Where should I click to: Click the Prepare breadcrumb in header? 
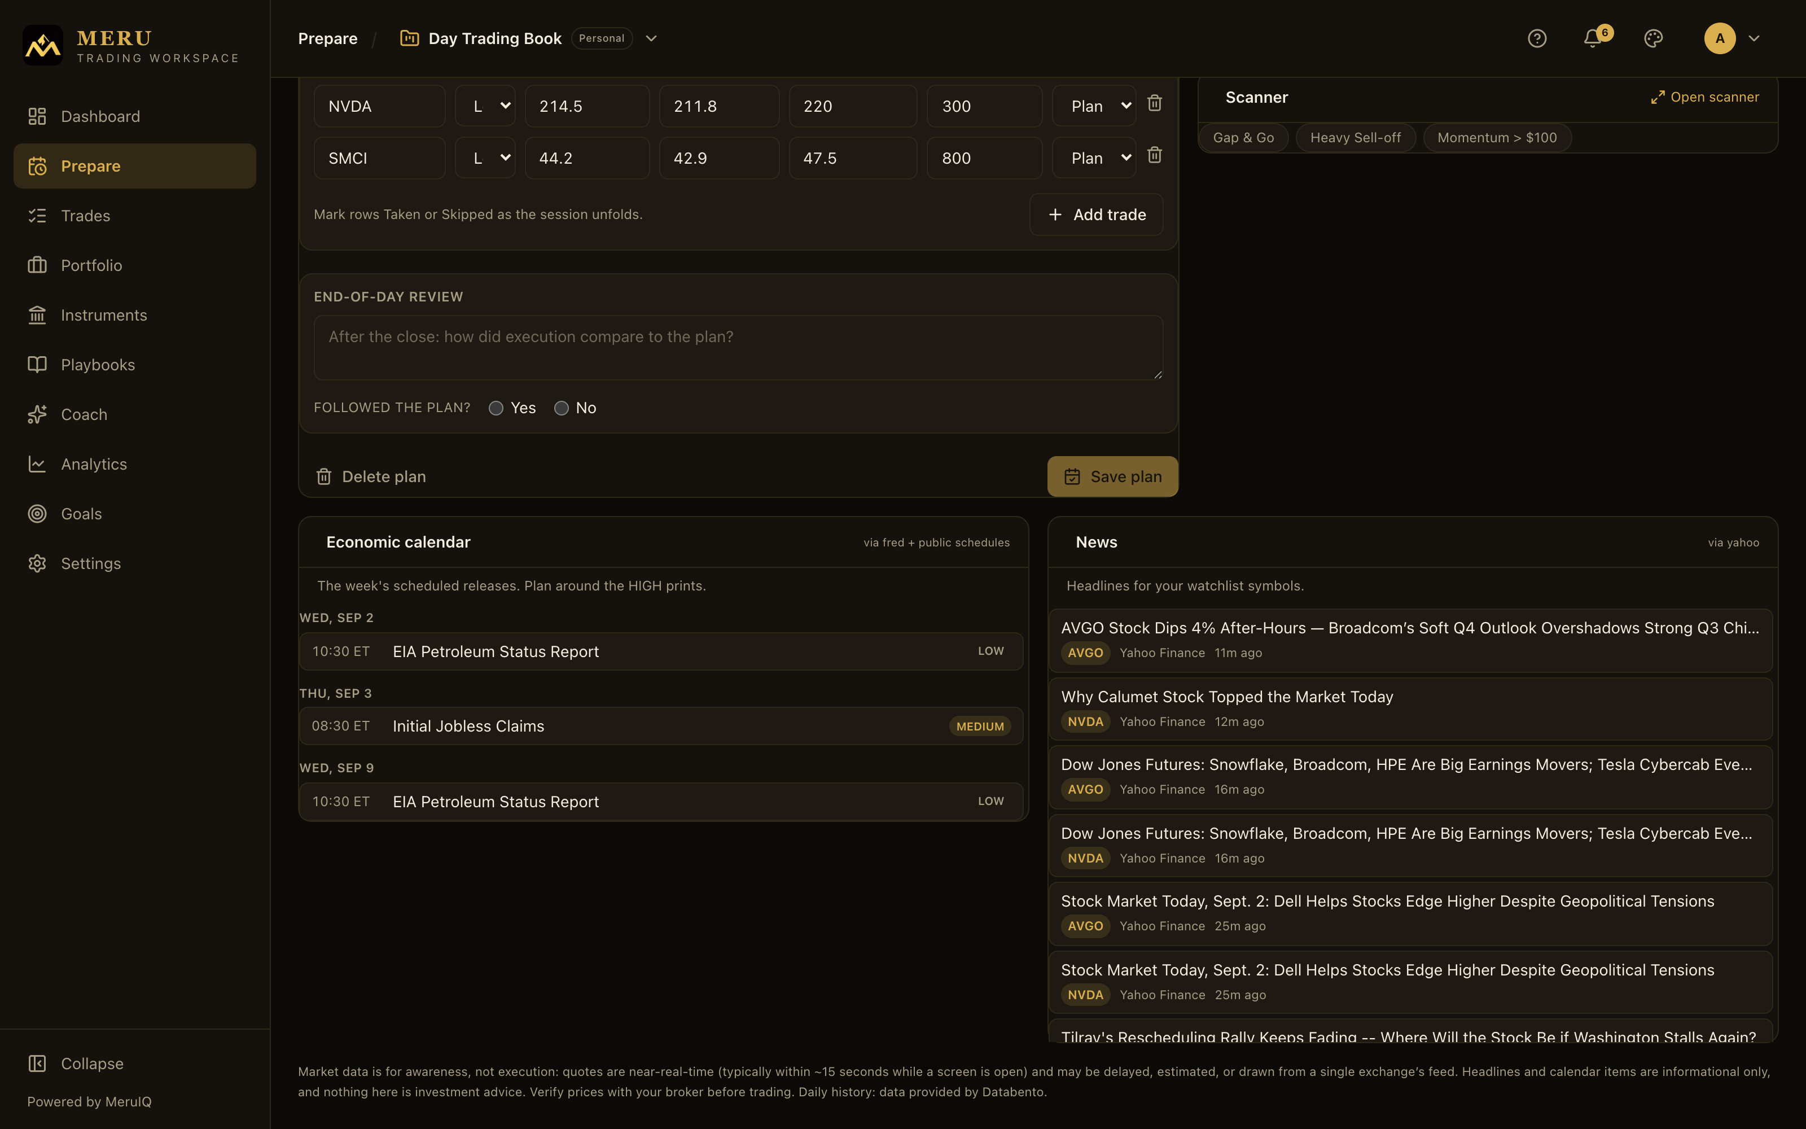327,38
